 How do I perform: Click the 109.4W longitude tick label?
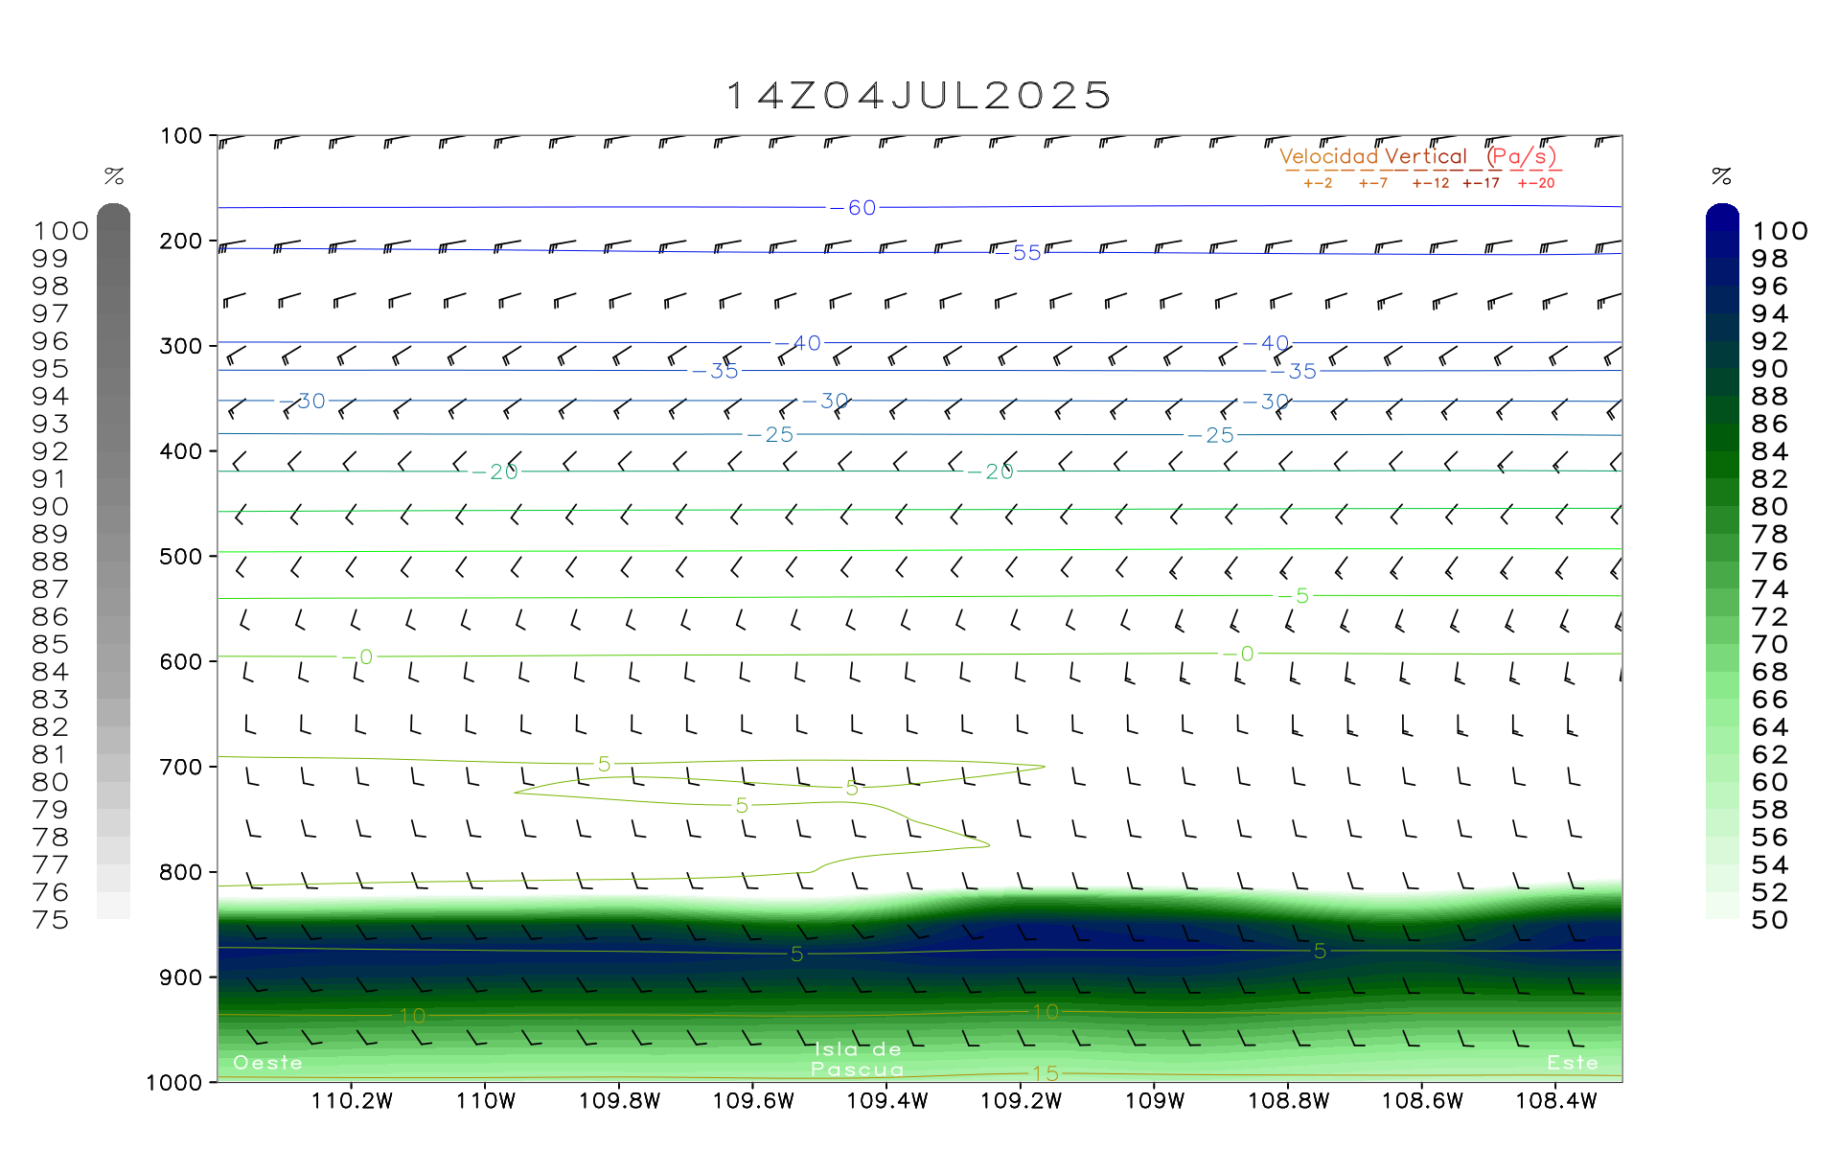887,1101
